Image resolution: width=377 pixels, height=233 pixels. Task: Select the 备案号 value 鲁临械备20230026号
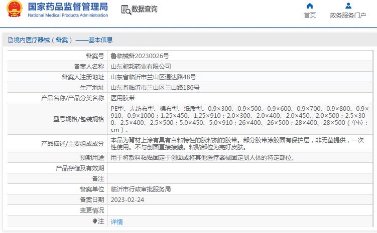[x=140, y=56]
